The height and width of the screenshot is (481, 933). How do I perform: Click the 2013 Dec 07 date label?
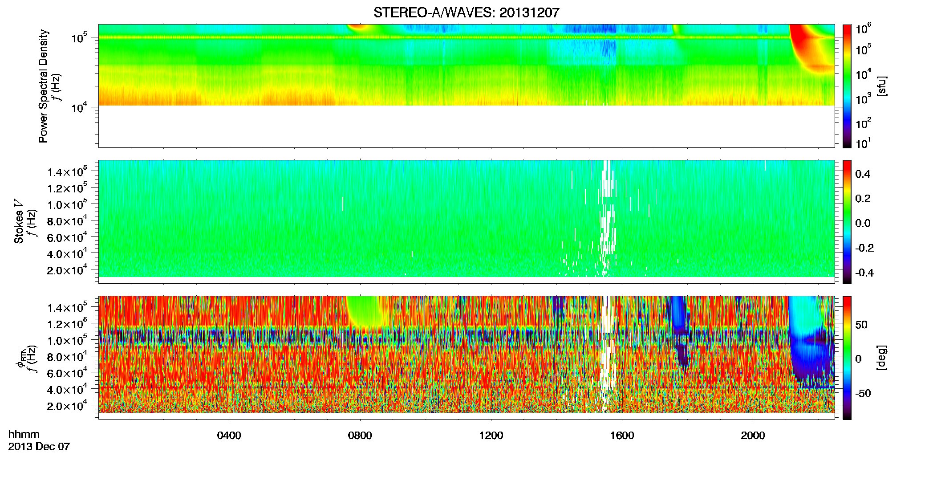coord(39,447)
